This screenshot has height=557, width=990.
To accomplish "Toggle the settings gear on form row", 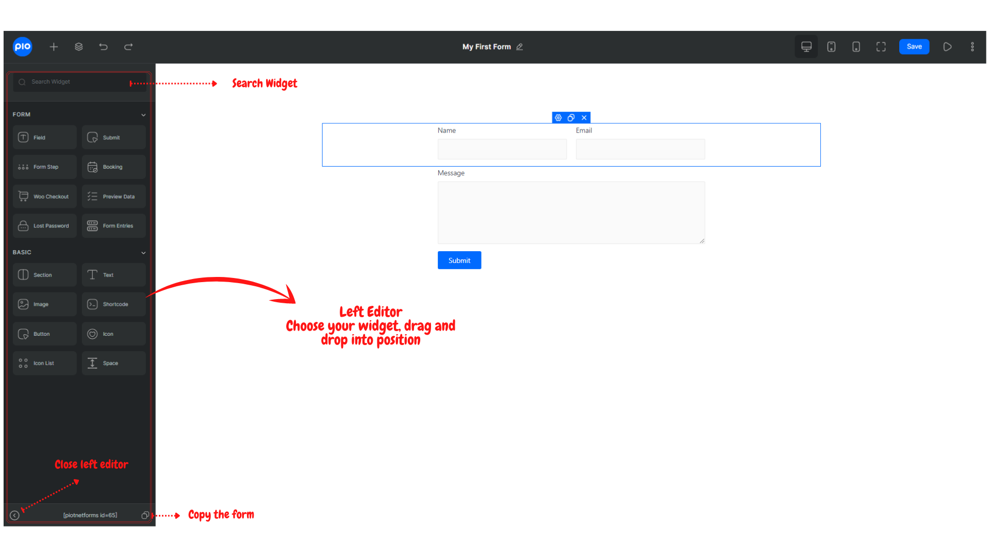I will coord(558,118).
